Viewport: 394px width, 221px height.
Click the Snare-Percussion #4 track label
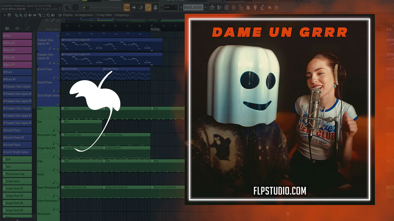(48, 188)
